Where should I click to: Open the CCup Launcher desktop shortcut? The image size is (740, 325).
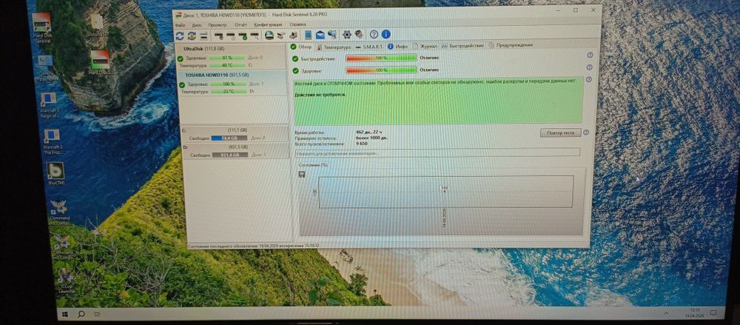[x=65, y=281]
